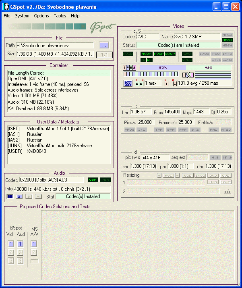Click the PROG scan indicator

pos(129,129)
